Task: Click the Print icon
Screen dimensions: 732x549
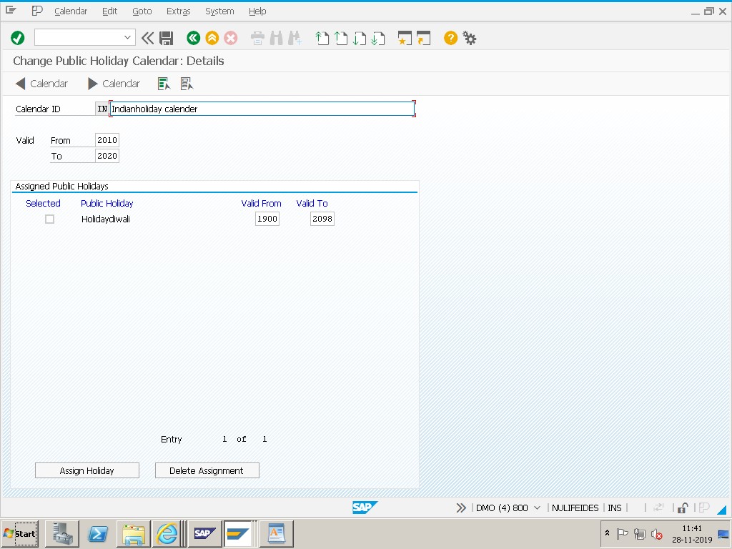Action: pyautogui.click(x=257, y=38)
